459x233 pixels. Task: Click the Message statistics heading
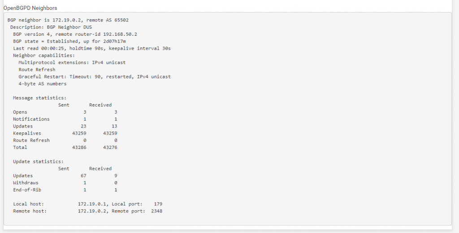pos(40,98)
